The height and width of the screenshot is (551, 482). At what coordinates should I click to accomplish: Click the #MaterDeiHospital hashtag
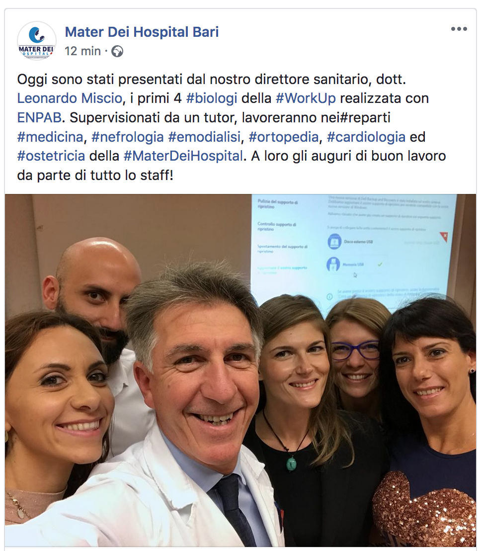pos(183,156)
